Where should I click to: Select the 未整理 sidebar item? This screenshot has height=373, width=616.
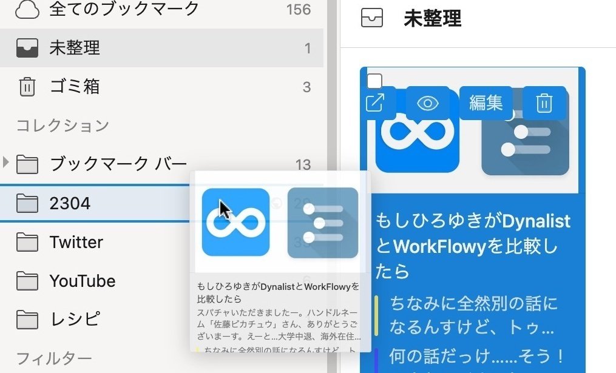click(x=162, y=48)
